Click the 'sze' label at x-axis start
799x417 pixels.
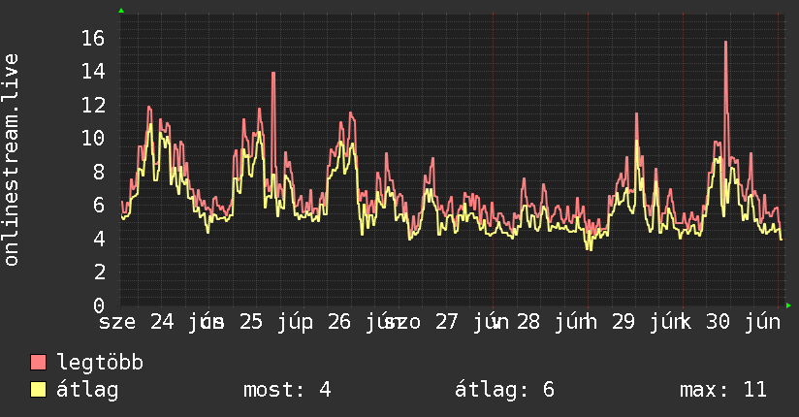(117, 322)
